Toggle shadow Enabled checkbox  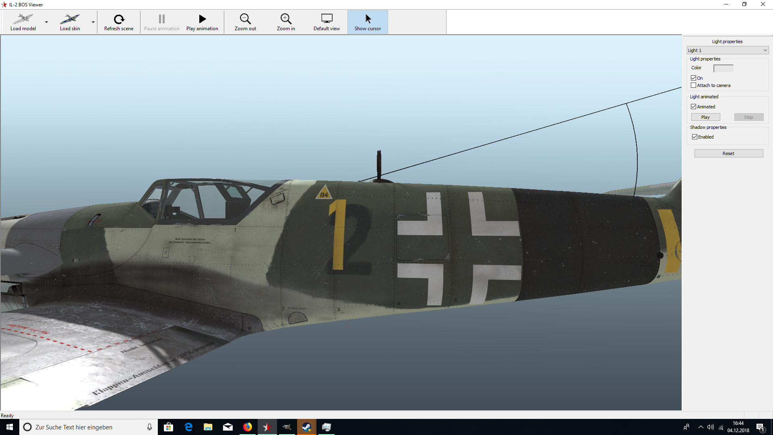pyautogui.click(x=694, y=137)
